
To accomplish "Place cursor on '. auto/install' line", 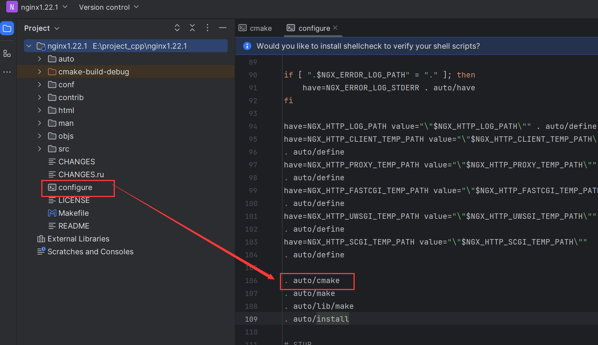I will [317, 319].
